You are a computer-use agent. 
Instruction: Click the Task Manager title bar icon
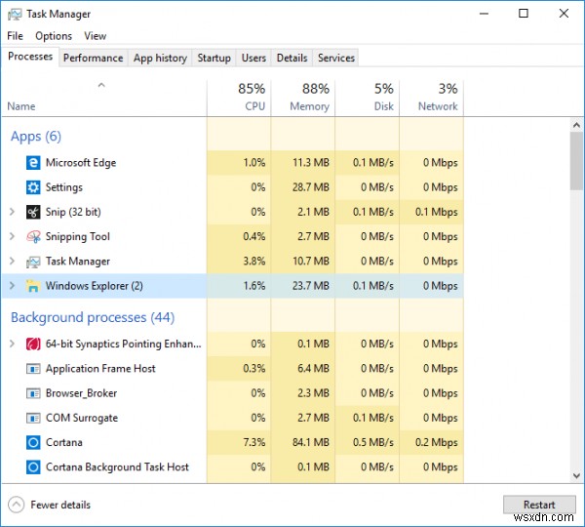click(x=15, y=15)
